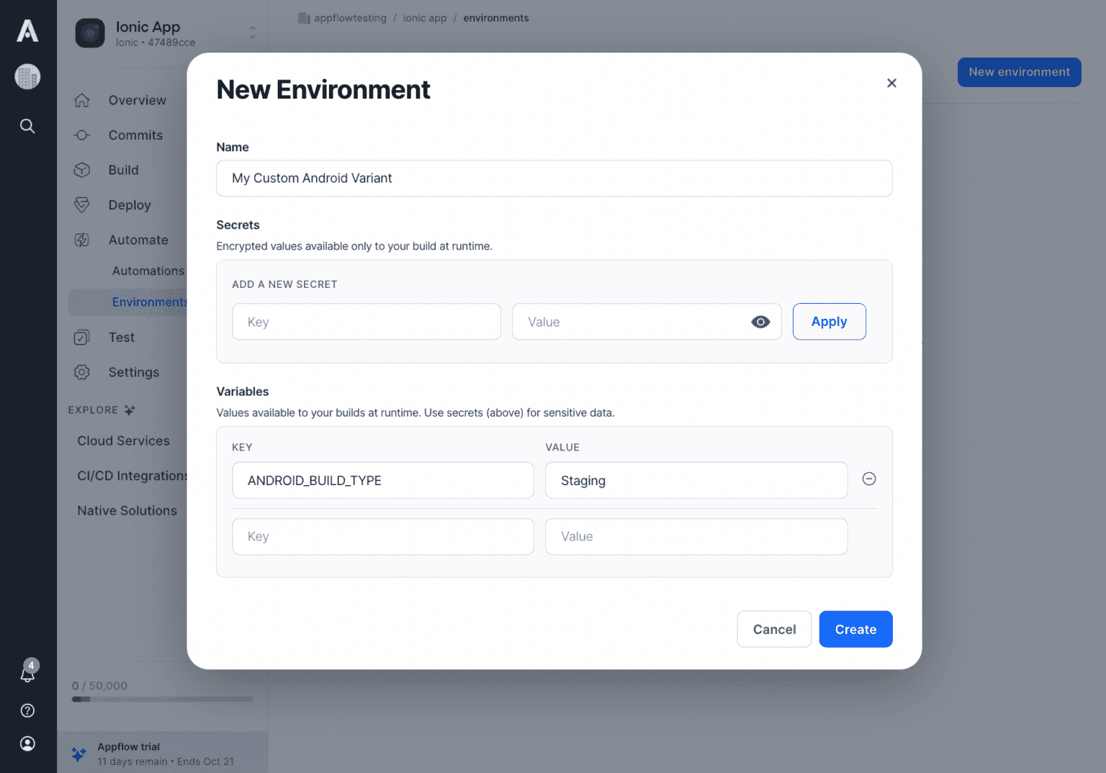Apply the new secret key-value pair
This screenshot has height=773, width=1106.
coord(829,322)
